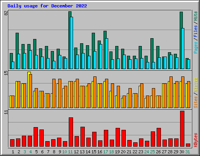Click day 7 on the x-axis
The image size is (200, 156).
point(48,152)
